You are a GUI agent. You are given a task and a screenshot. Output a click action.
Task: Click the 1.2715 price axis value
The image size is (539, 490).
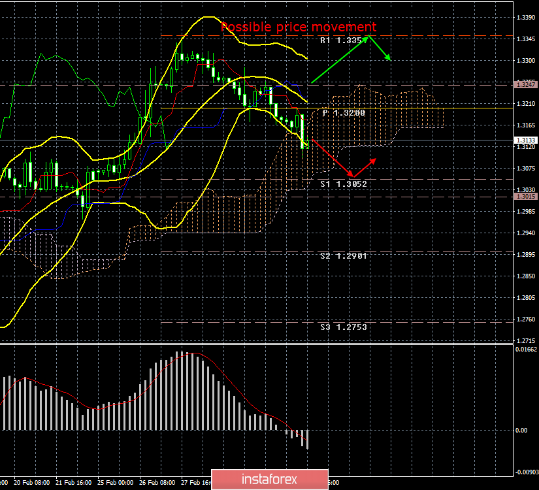(x=526, y=341)
